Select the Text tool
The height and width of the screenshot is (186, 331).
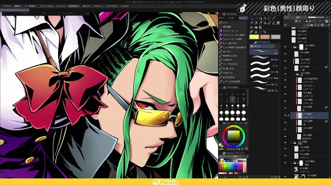coord(256,32)
